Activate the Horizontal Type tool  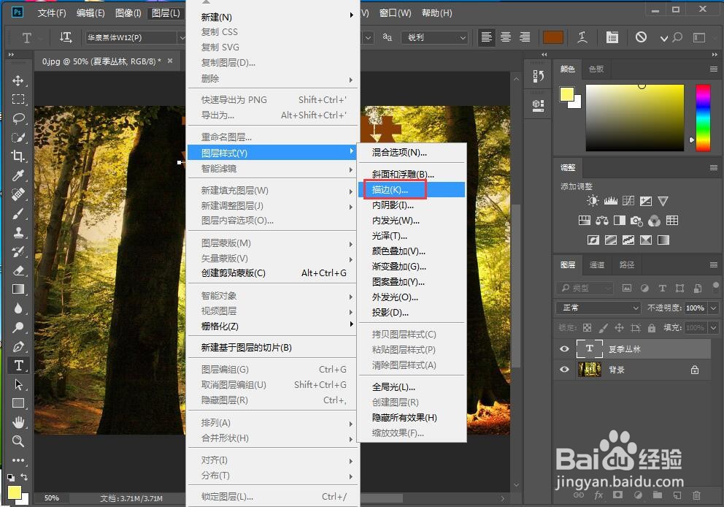point(18,365)
